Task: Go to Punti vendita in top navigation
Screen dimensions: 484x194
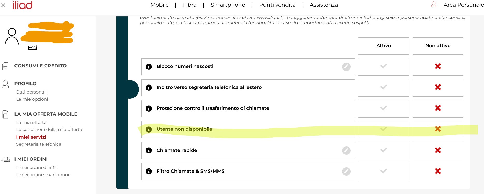Action: [x=277, y=5]
